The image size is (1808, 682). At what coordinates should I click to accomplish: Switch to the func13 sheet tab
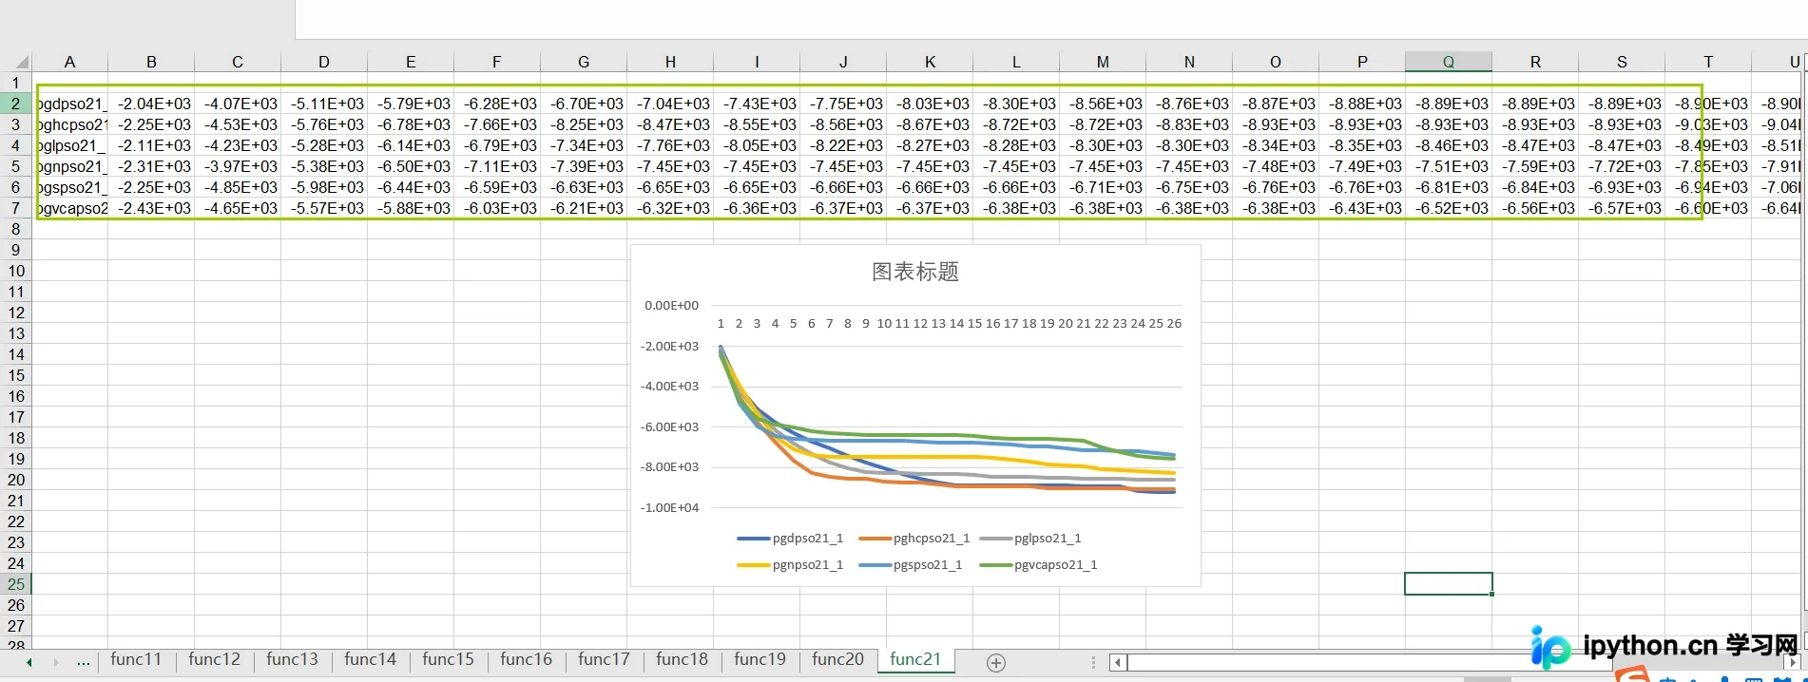click(x=292, y=659)
